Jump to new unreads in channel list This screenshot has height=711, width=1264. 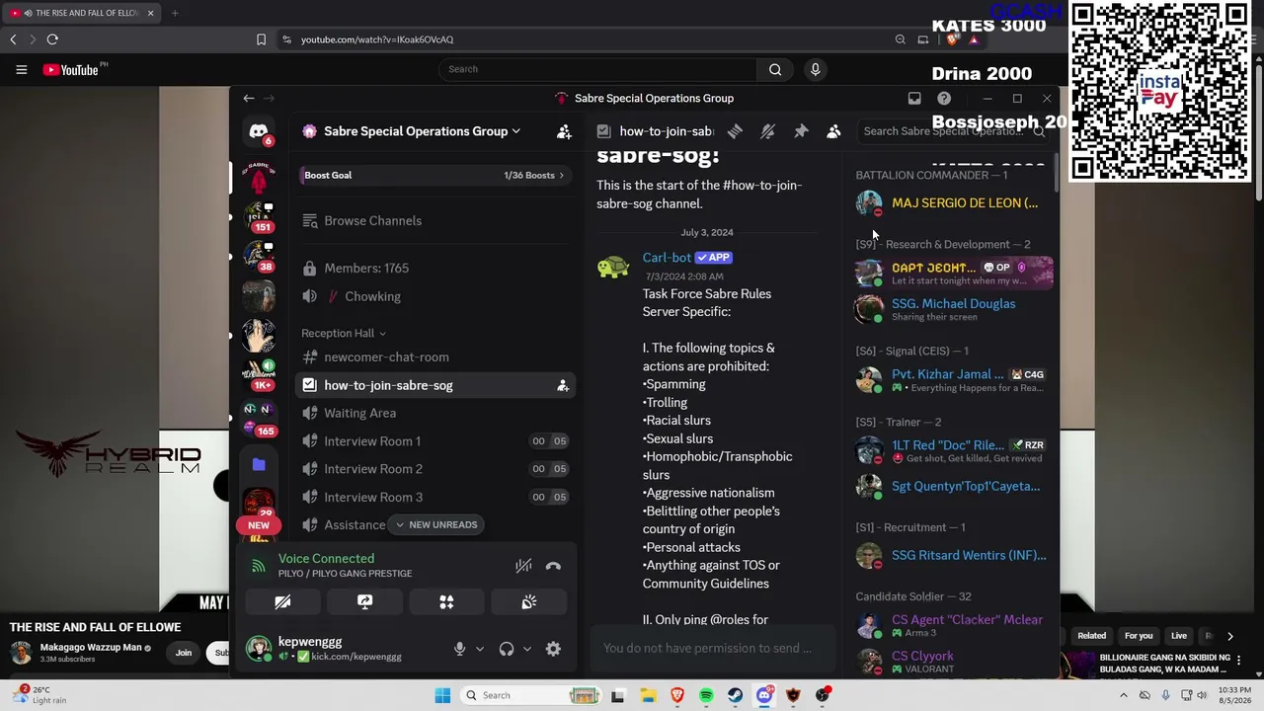435,524
